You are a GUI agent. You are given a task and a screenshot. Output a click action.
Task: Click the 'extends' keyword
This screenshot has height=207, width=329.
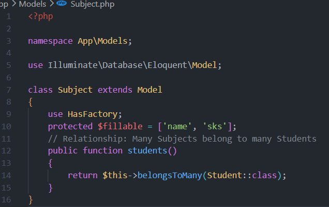pyautogui.click(x=115, y=90)
